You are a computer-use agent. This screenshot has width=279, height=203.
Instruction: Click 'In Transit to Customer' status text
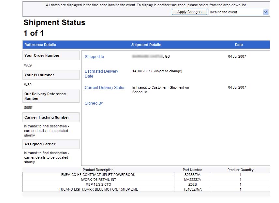(160, 90)
